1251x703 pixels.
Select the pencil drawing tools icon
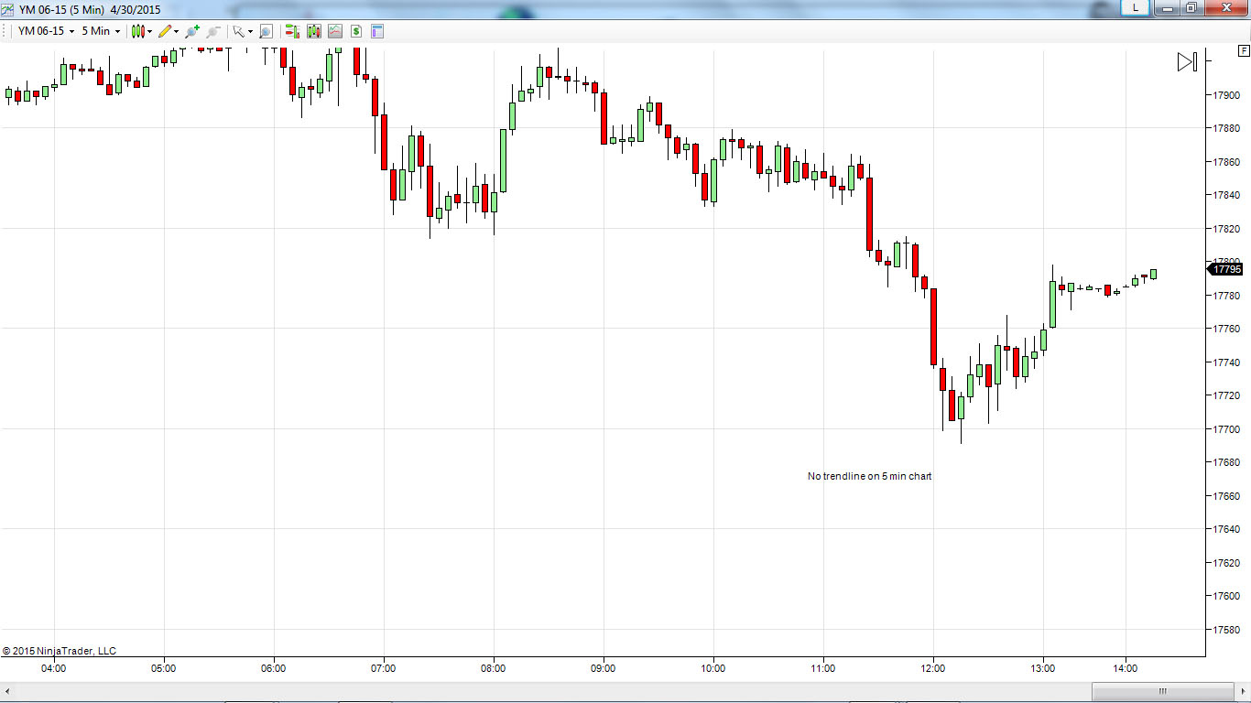click(165, 31)
